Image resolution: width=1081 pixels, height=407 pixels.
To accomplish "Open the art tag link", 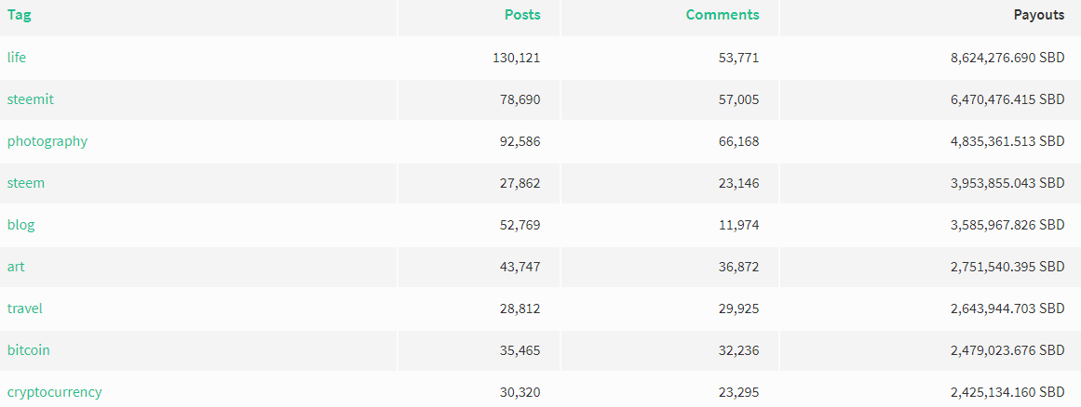I will click(x=16, y=267).
